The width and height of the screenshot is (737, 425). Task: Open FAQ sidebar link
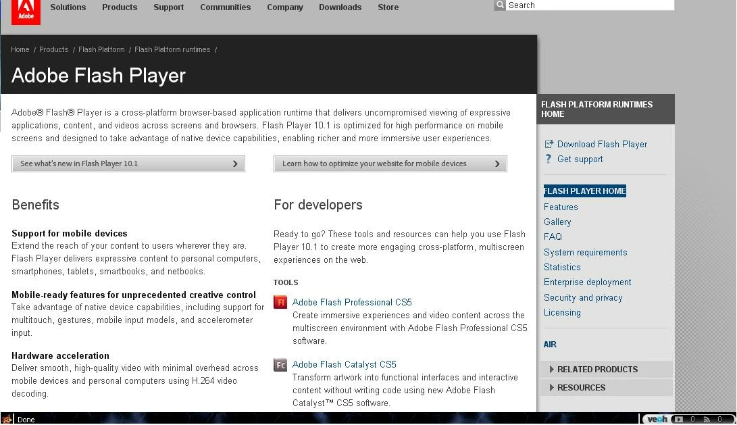[553, 237]
